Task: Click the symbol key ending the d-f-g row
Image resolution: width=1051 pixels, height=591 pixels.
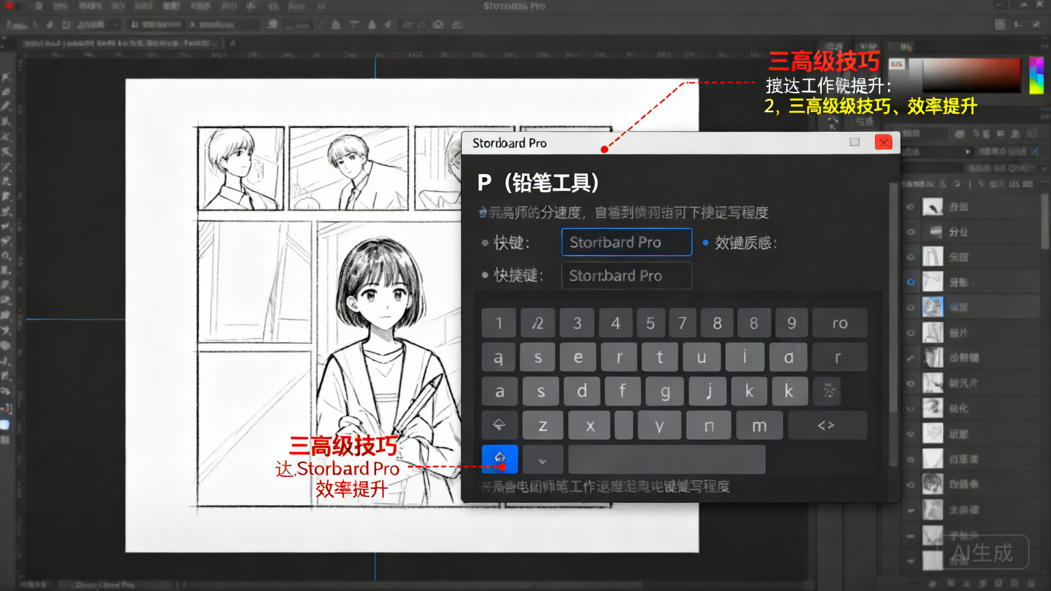Action: coord(829,391)
